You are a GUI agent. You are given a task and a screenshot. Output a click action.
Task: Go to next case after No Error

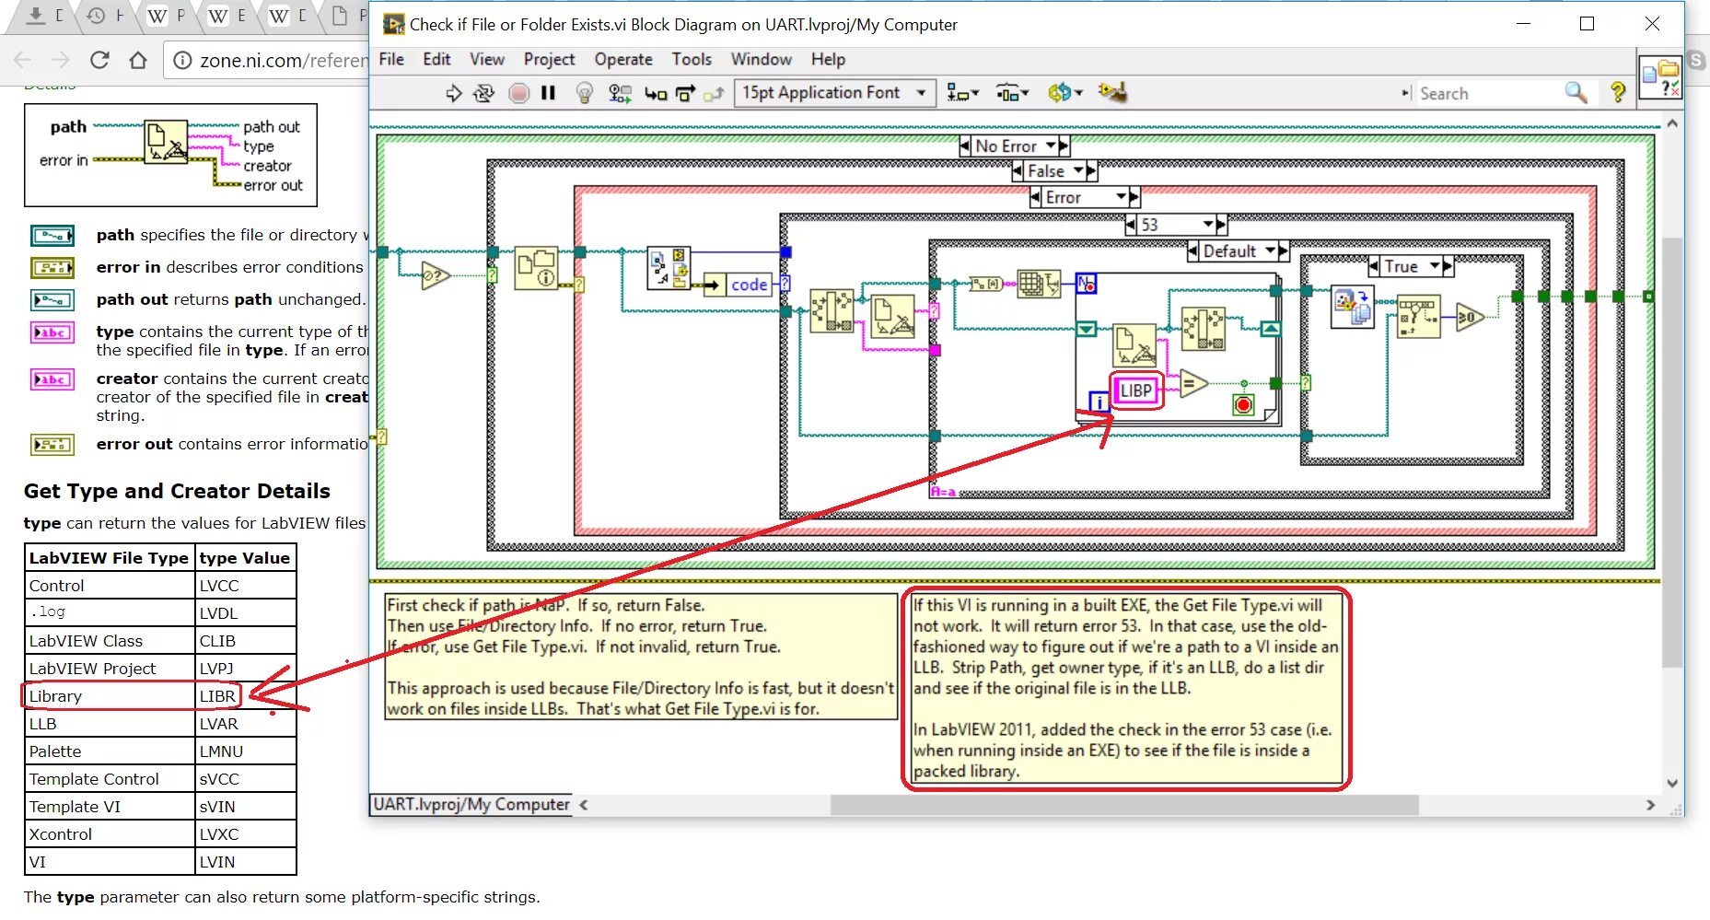[1064, 146]
